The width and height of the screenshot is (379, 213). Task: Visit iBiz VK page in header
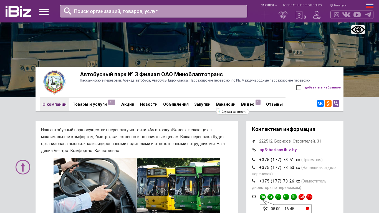click(346, 15)
